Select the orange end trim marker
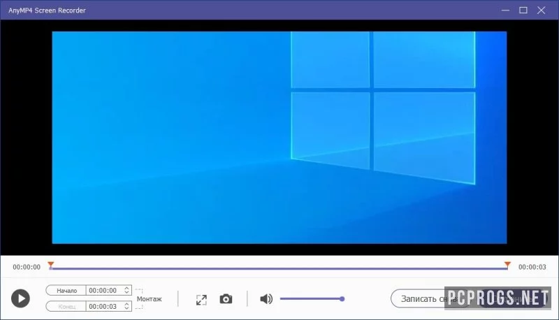Screen dimensions: 559x320 click(507, 265)
